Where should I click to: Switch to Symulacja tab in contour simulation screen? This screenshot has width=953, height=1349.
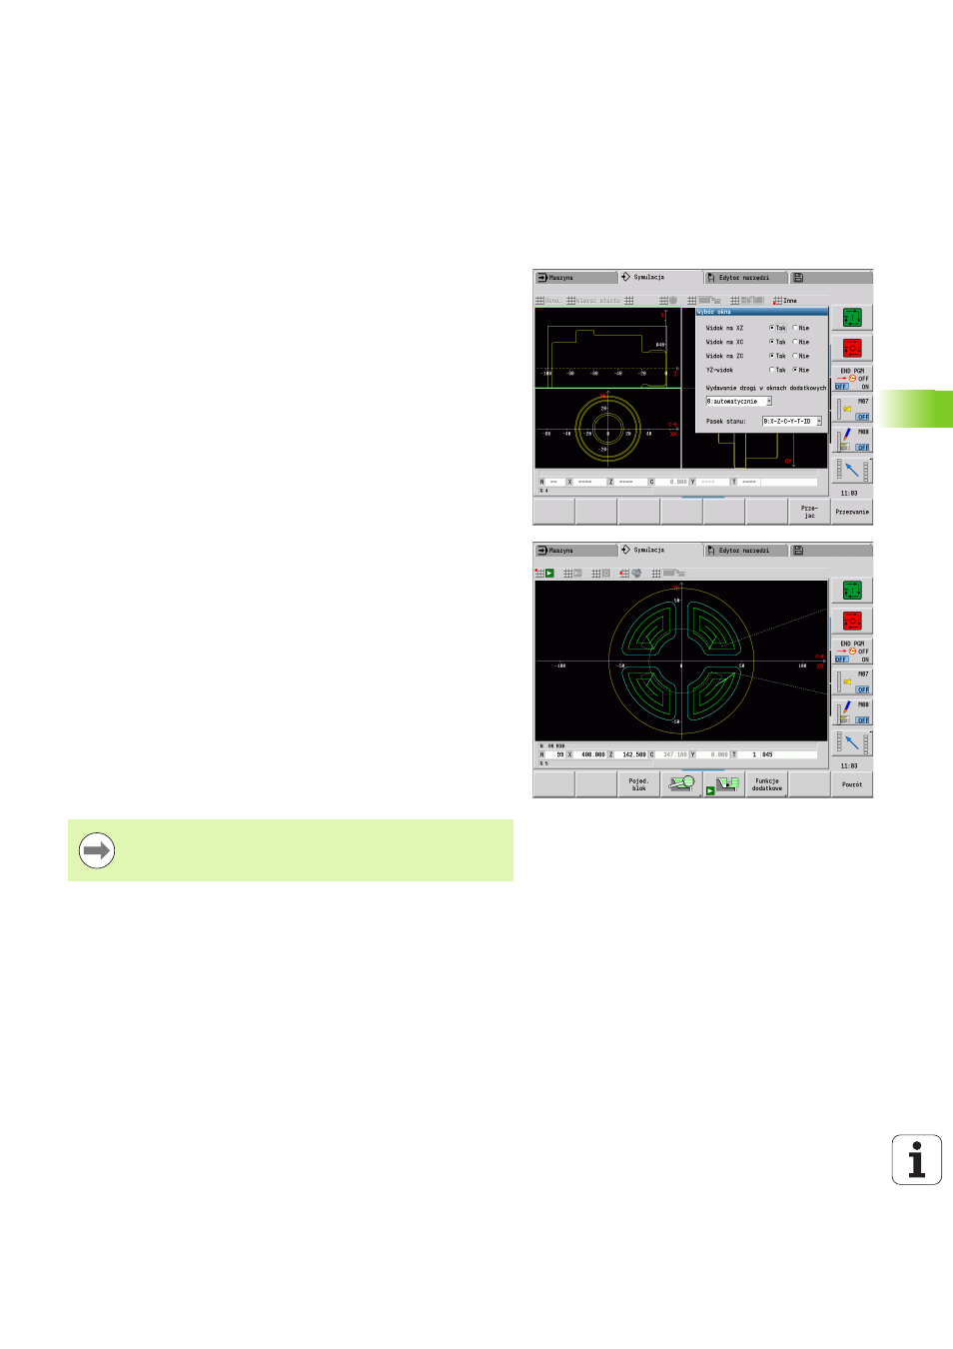[x=659, y=550]
